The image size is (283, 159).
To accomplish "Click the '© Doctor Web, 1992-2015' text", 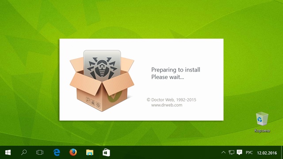I will tap(171, 100).
